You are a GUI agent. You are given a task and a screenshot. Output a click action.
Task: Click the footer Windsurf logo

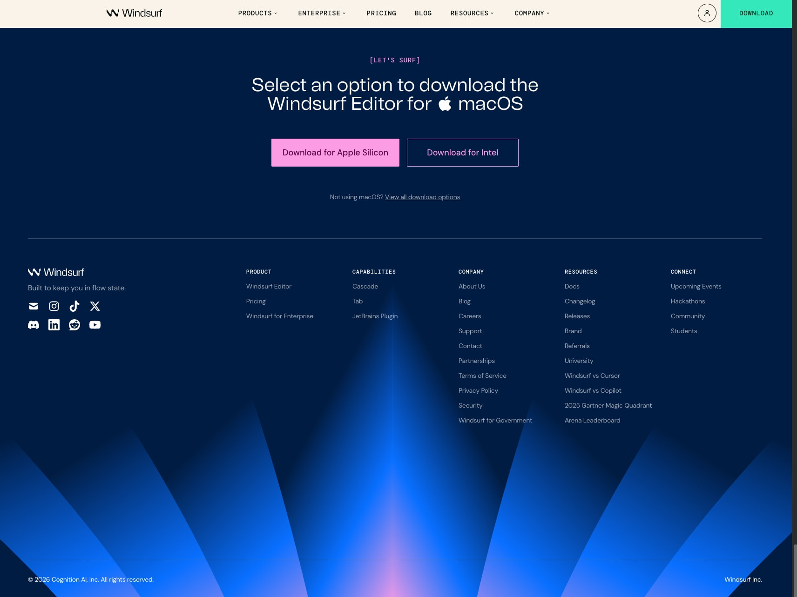[56, 272]
